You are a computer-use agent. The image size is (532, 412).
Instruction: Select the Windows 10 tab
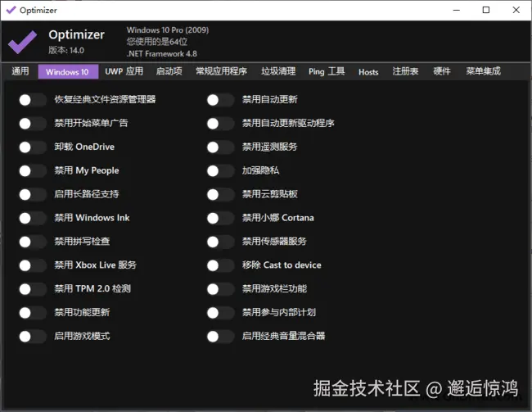coord(68,71)
